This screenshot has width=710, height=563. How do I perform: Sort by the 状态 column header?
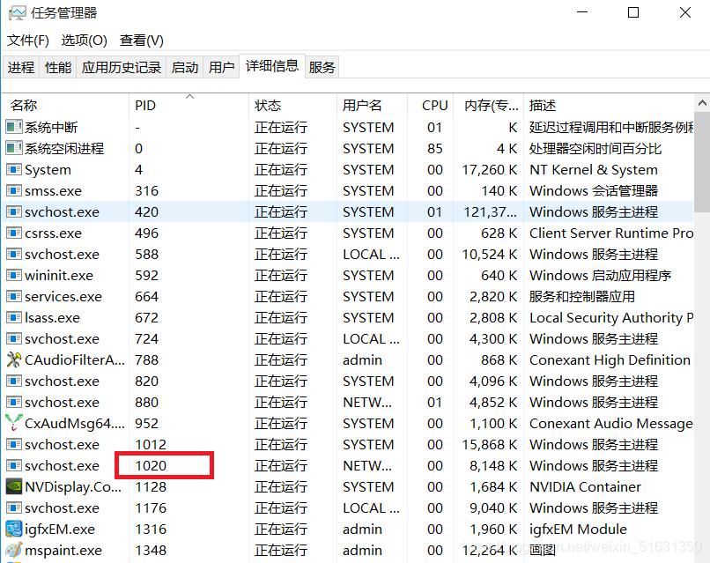(292, 105)
